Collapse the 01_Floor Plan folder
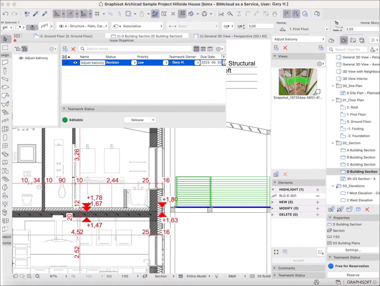Image resolution: width=380 pixels, height=286 pixels. pos(333,100)
